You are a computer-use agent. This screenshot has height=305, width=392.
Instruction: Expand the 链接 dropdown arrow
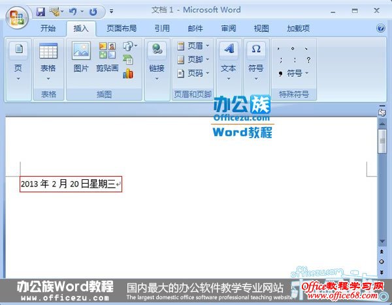click(x=157, y=79)
